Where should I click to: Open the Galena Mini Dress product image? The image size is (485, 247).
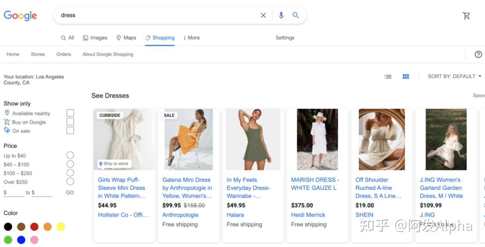188,139
